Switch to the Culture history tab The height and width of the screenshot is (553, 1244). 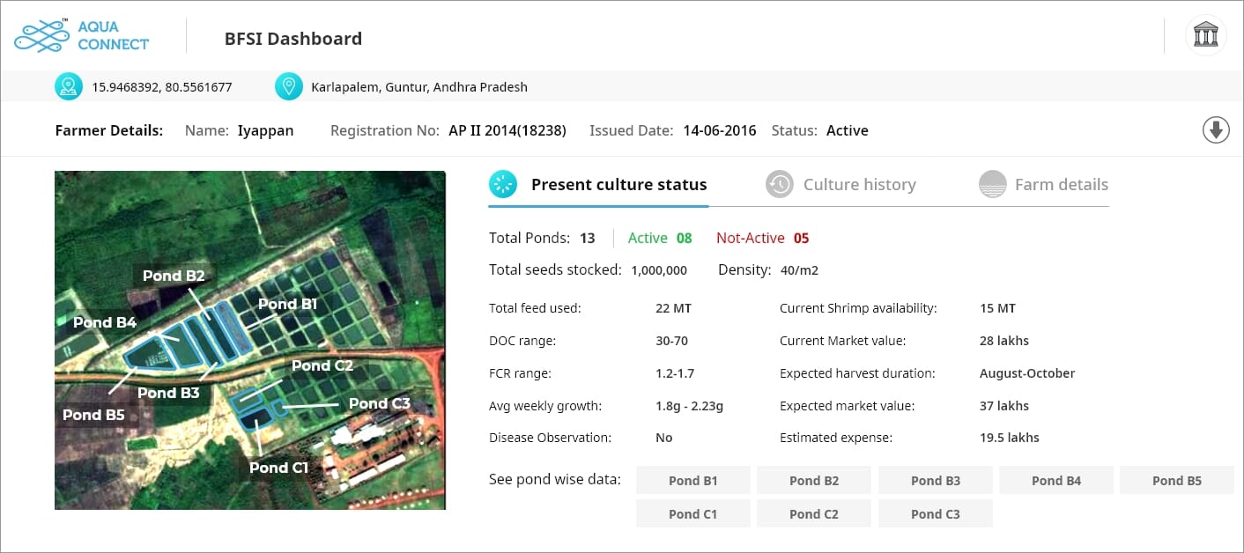tap(859, 185)
